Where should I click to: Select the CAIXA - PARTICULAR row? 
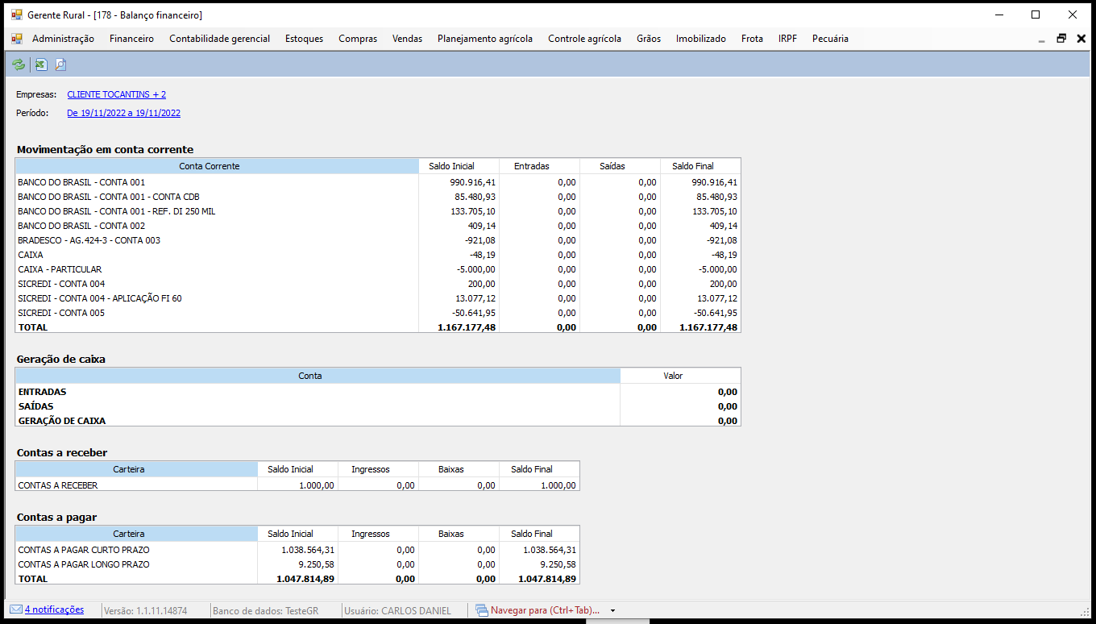pyautogui.click(x=378, y=269)
